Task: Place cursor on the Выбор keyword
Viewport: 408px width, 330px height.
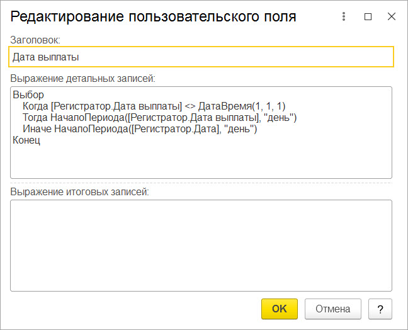Action: [x=28, y=94]
